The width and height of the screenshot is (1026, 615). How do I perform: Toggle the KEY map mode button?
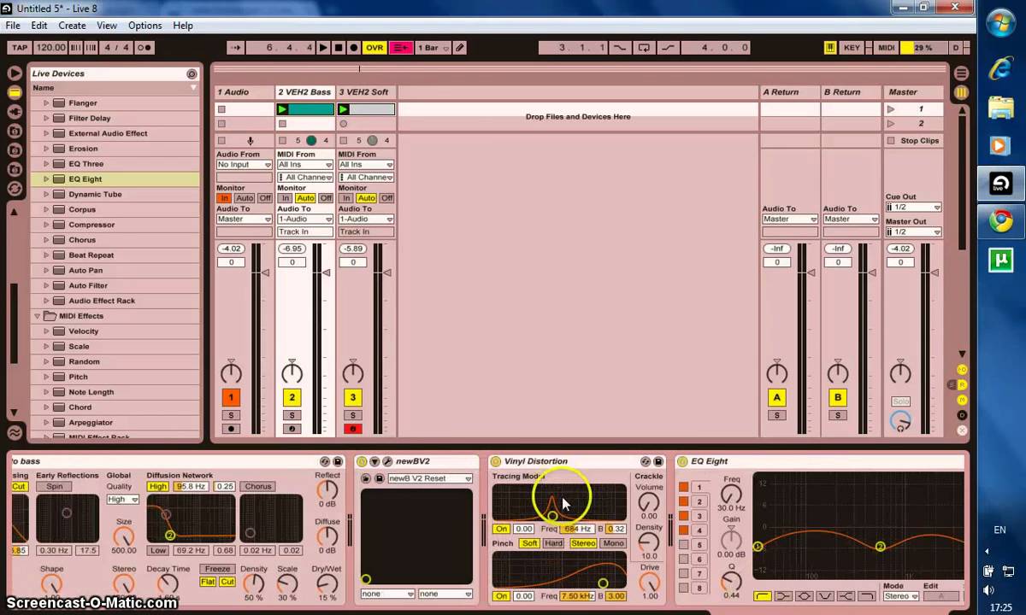tap(852, 48)
